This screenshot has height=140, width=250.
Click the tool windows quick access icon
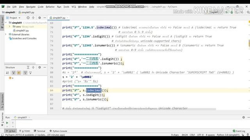(x=2, y=135)
